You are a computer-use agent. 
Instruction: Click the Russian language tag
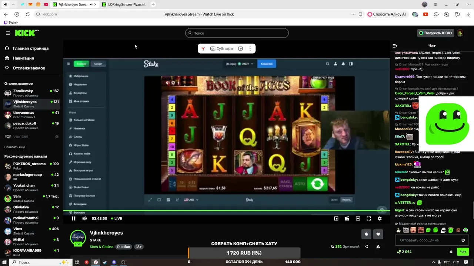tap(124, 247)
